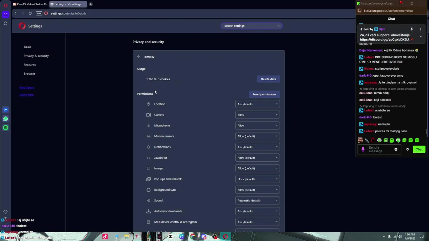This screenshot has width=429, height=241.
Task: Click the Delete data button
Action: pyautogui.click(x=268, y=79)
